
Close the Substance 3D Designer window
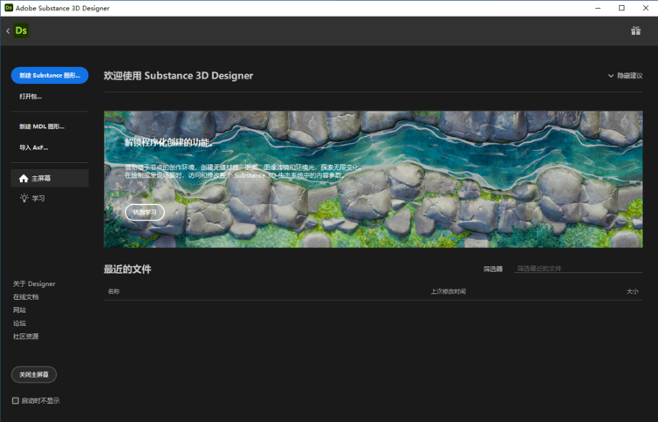[x=646, y=8]
